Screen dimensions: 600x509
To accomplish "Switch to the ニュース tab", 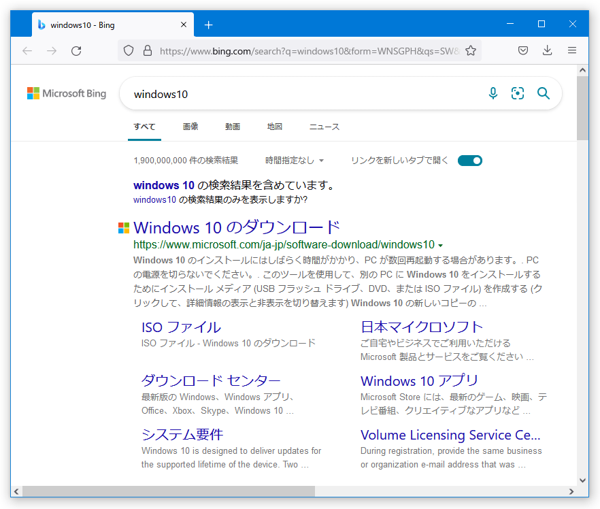I will (x=324, y=127).
